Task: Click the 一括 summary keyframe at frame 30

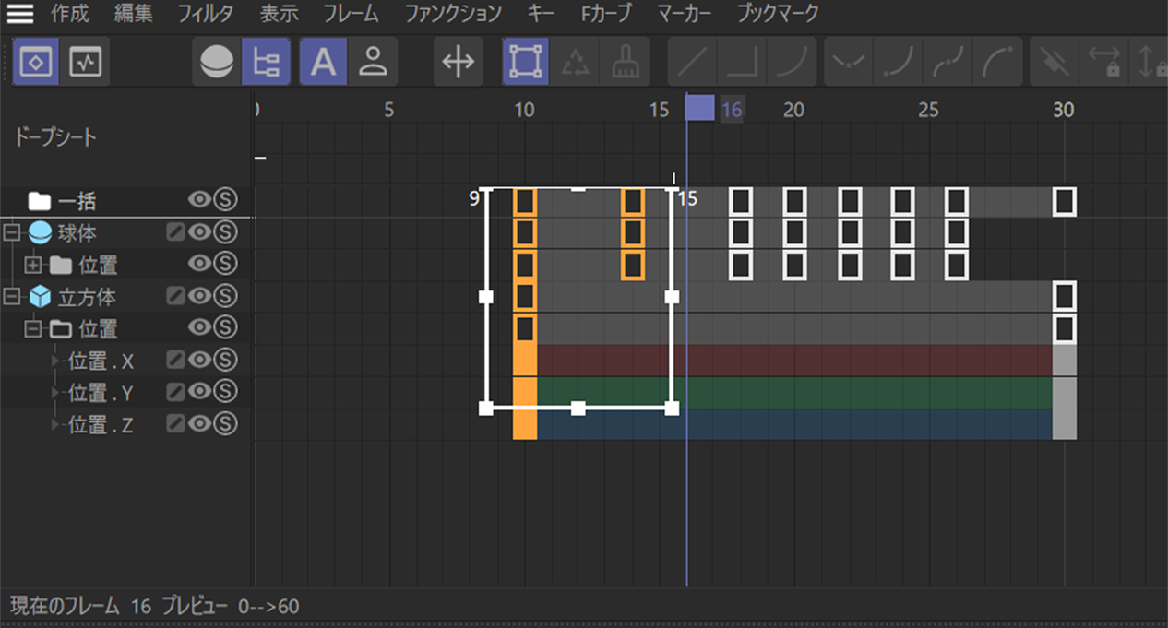Action: (1064, 201)
